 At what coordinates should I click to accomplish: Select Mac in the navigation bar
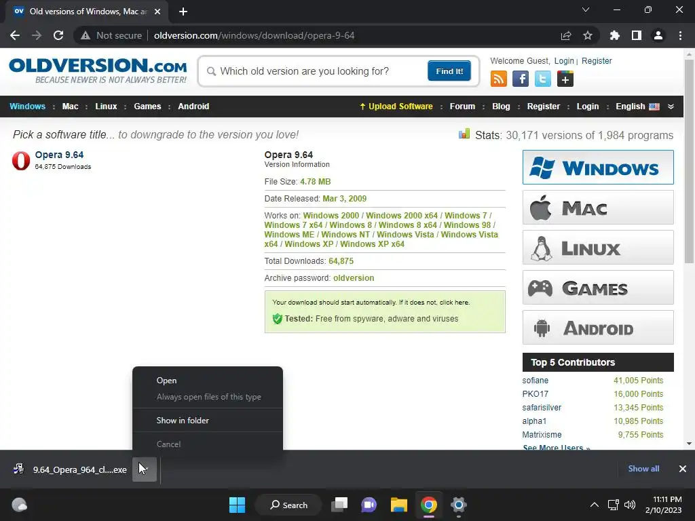coord(70,107)
